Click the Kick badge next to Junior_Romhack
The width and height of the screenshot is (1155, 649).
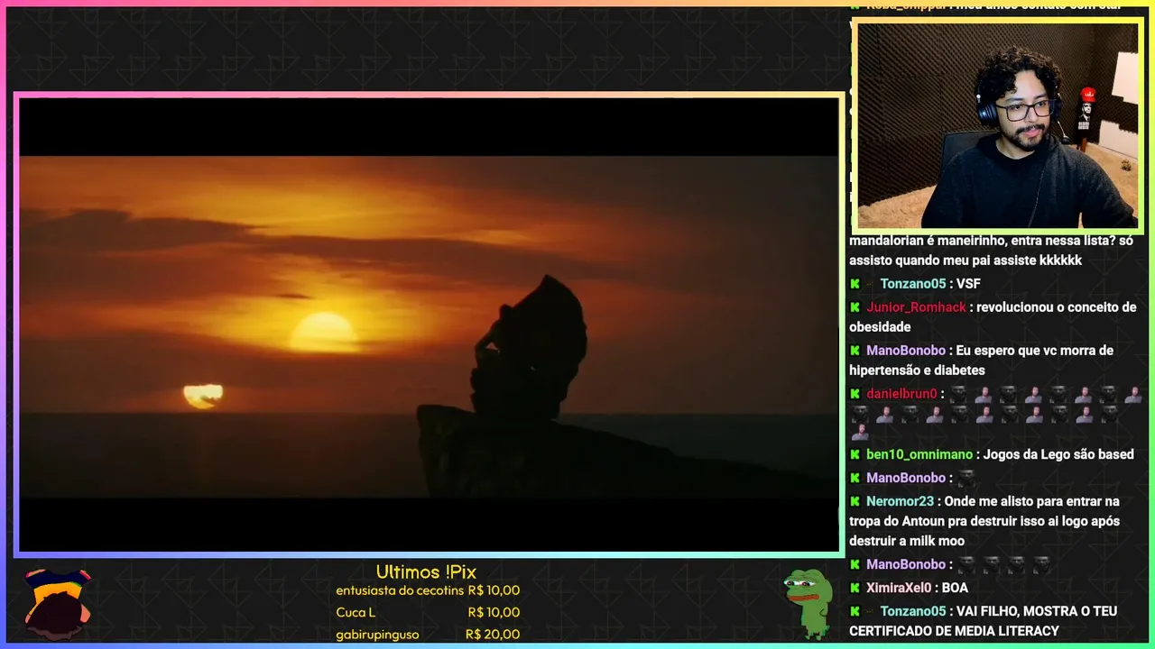tap(855, 307)
